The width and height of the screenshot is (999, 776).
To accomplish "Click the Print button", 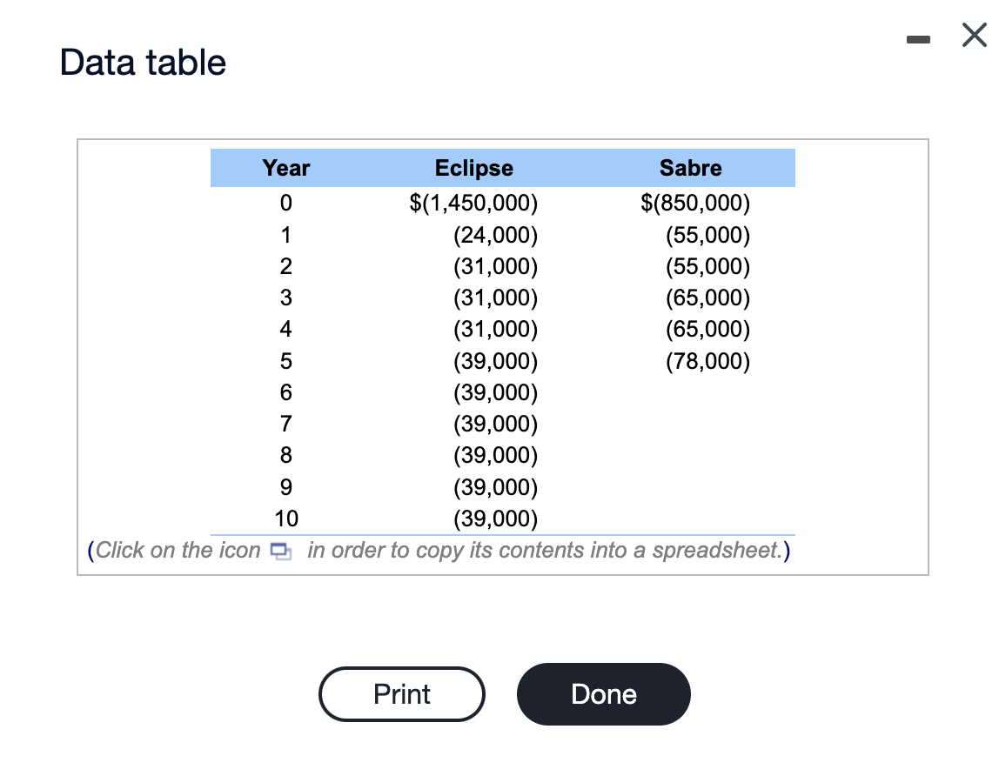I will pos(401,693).
